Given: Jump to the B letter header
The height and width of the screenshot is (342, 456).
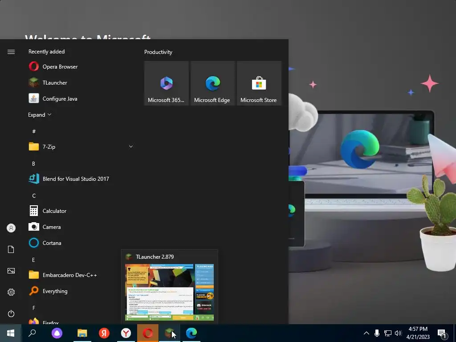Looking at the screenshot, I should tap(33, 164).
